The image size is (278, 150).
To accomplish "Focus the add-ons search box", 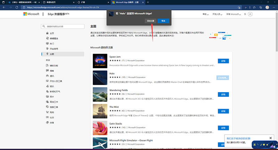I will click(63, 27).
